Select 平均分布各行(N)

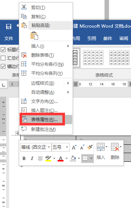pyautogui.click(x=46, y=64)
